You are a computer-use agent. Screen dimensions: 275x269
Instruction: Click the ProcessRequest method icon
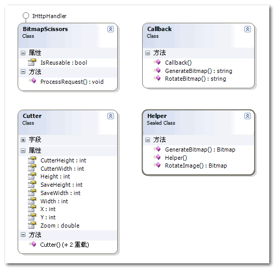coord(32,81)
